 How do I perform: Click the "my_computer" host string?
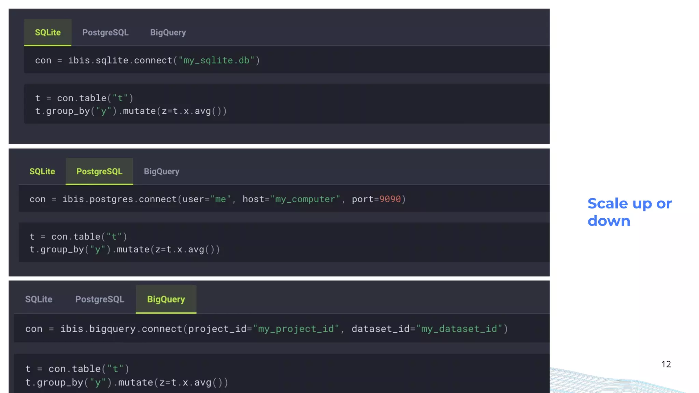pyautogui.click(x=305, y=199)
